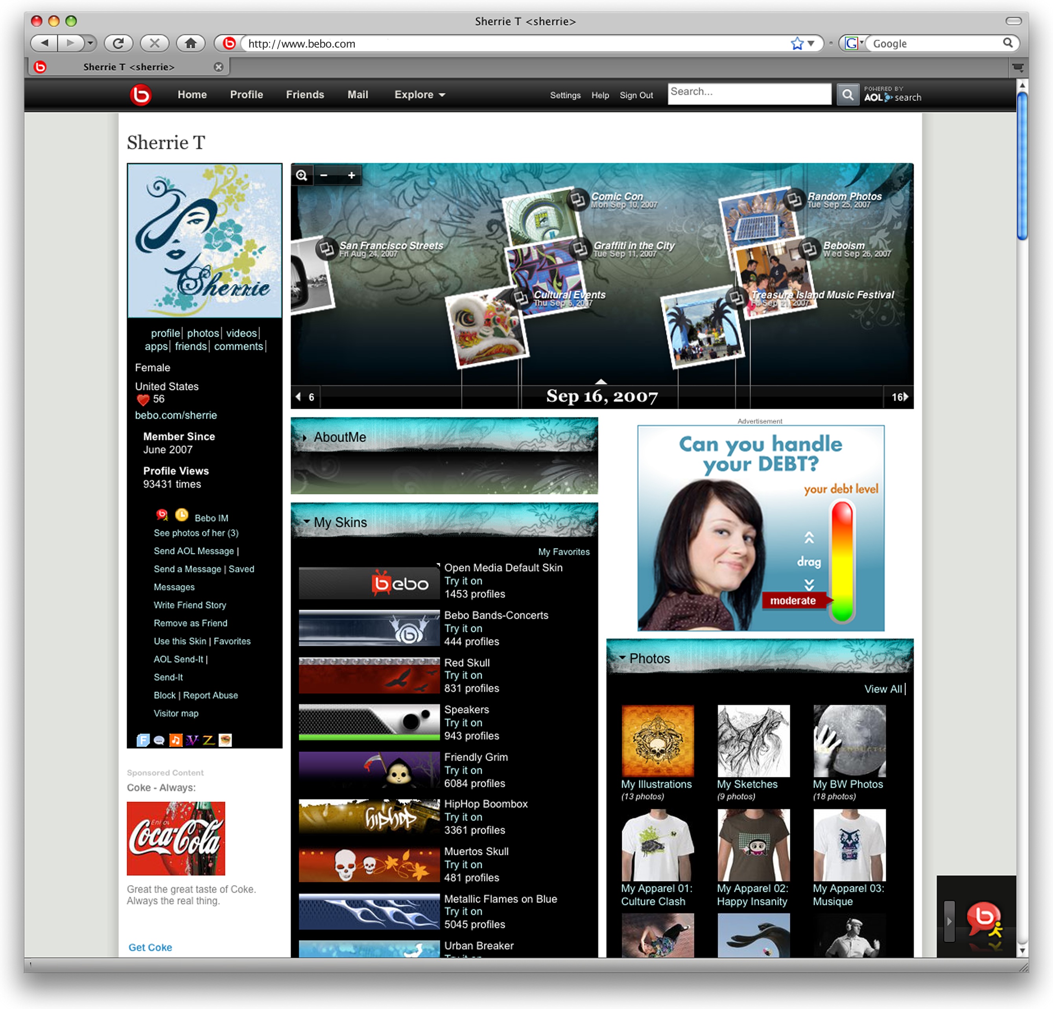This screenshot has height=1009, width=1053.
Task: Open the Visitor map link
Action: coord(176,714)
